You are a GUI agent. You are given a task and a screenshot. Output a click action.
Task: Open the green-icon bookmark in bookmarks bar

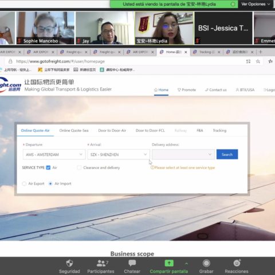click(x=117, y=70)
